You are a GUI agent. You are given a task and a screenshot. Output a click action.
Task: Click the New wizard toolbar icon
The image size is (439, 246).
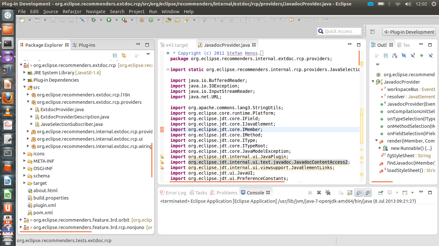pyautogui.click(x=22, y=20)
